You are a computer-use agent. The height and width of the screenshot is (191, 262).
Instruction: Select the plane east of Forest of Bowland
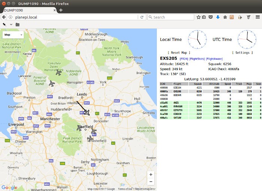(52, 83)
